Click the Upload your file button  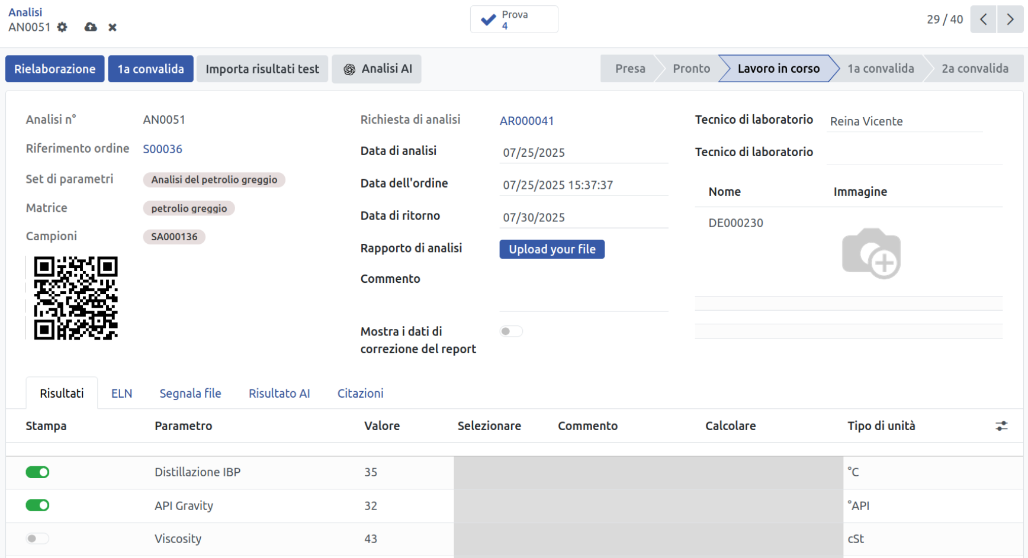pos(552,249)
